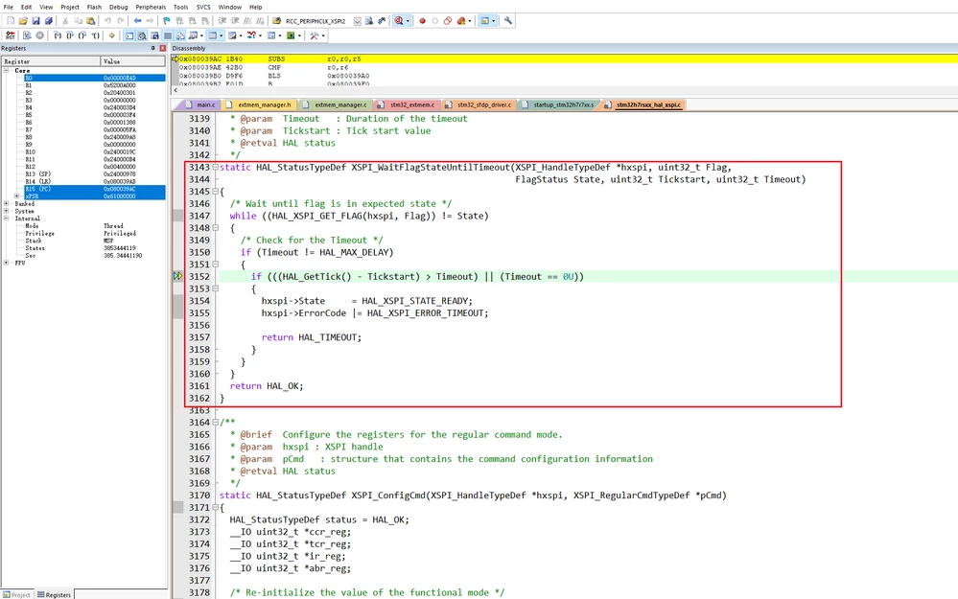Toggle the Disassembly window icon
The image size is (958, 599).
point(142,35)
